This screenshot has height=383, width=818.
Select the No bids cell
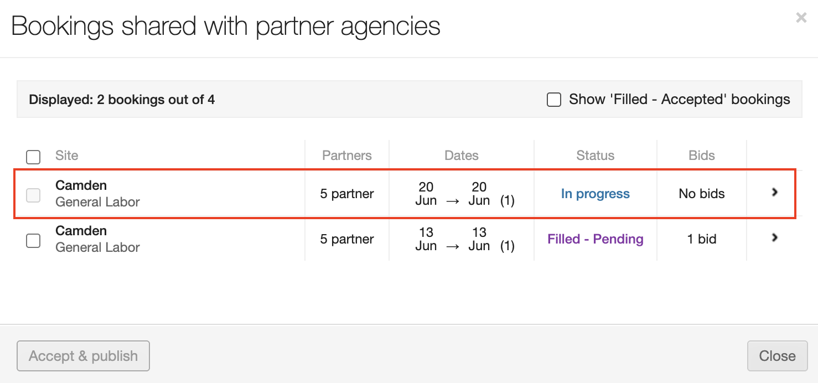click(x=701, y=194)
